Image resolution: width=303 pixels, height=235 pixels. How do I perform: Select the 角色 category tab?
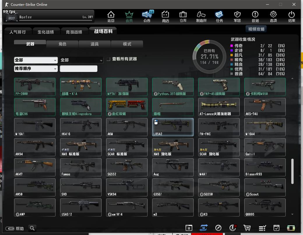tap(62, 44)
